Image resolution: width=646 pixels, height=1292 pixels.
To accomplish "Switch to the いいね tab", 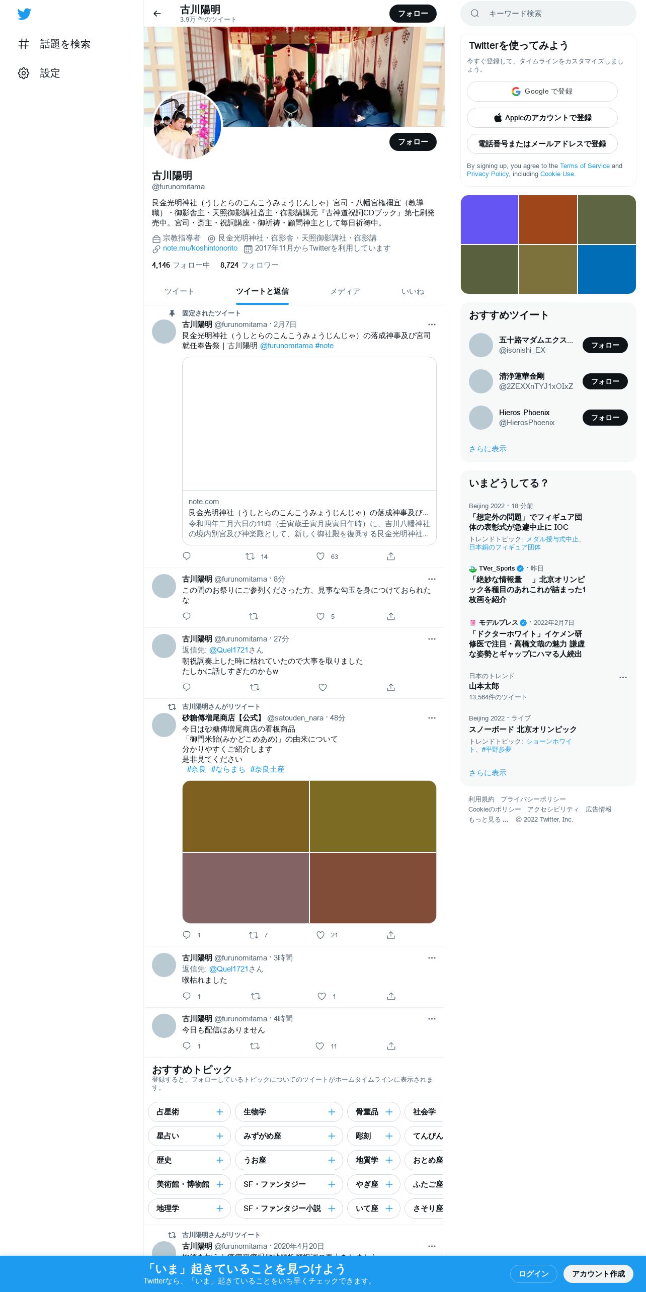I will click(x=413, y=291).
